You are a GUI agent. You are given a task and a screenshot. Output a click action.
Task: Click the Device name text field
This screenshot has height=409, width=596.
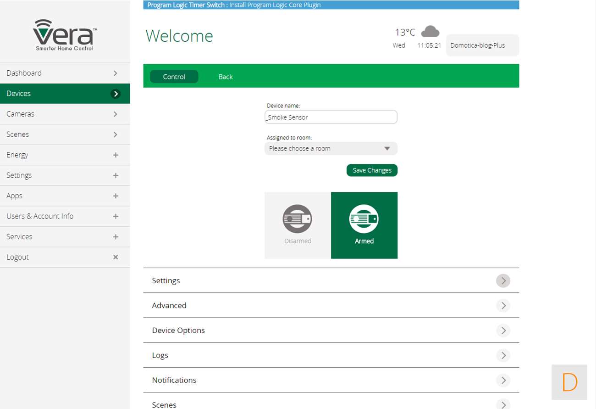pyautogui.click(x=331, y=117)
